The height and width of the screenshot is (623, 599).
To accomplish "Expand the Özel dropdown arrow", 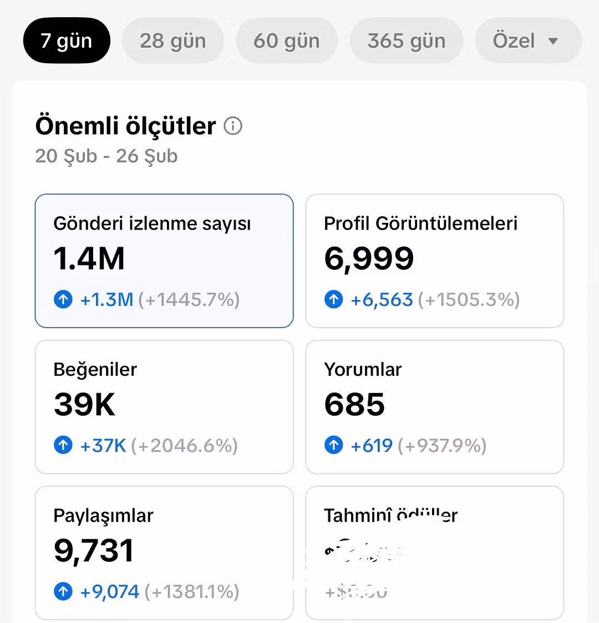I will coord(553,41).
